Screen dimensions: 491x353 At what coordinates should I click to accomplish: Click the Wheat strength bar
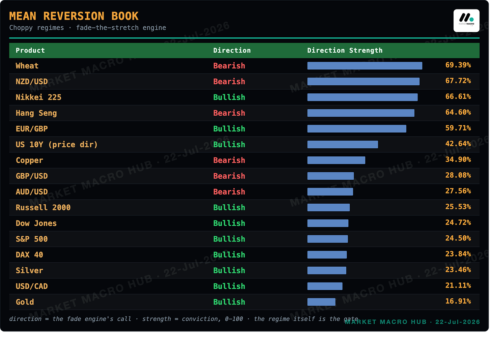pos(365,66)
